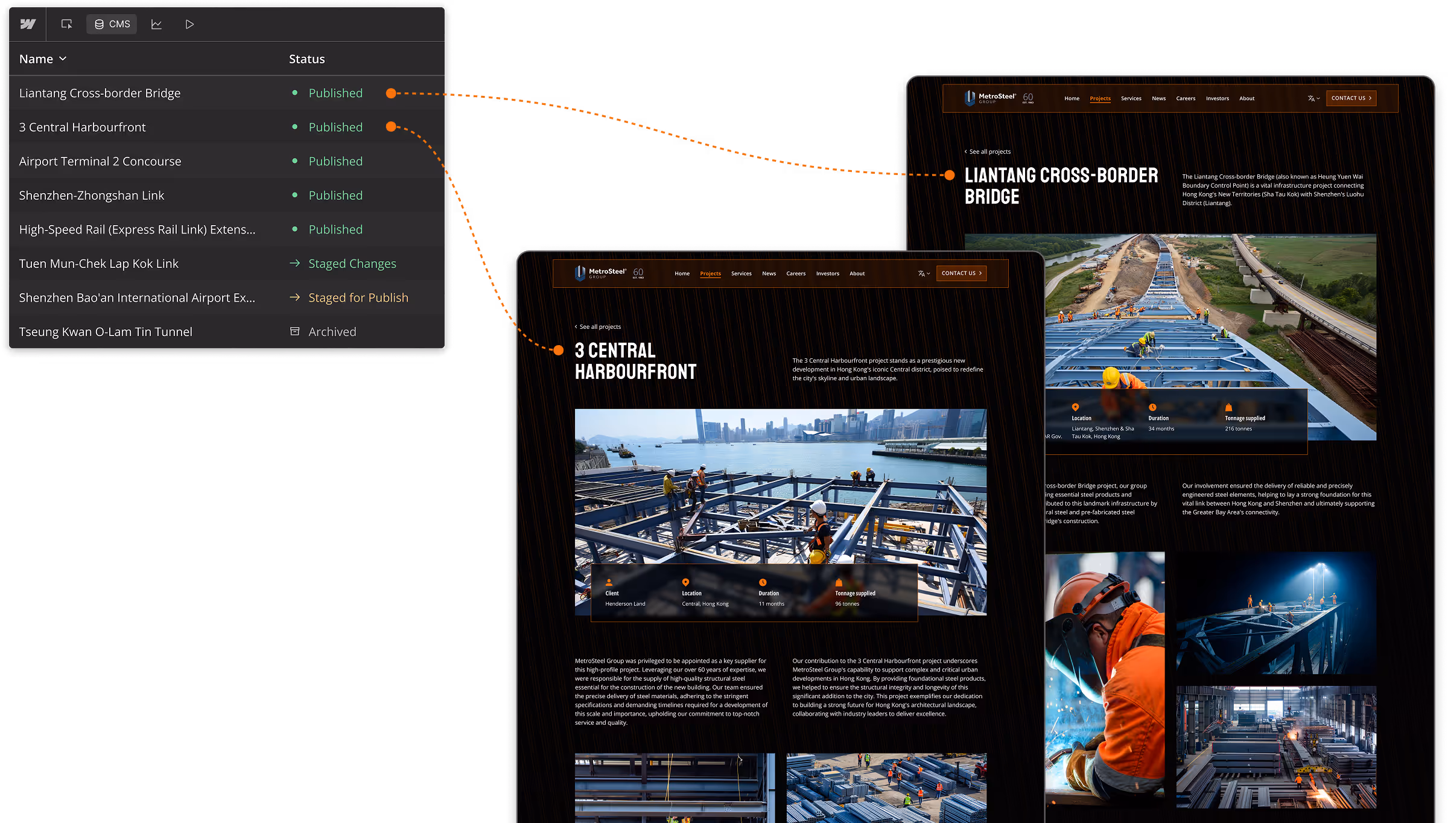The height and width of the screenshot is (823, 1448).
Task: Click Published status of Airport Terminal 2 Concourse
Action: point(335,161)
